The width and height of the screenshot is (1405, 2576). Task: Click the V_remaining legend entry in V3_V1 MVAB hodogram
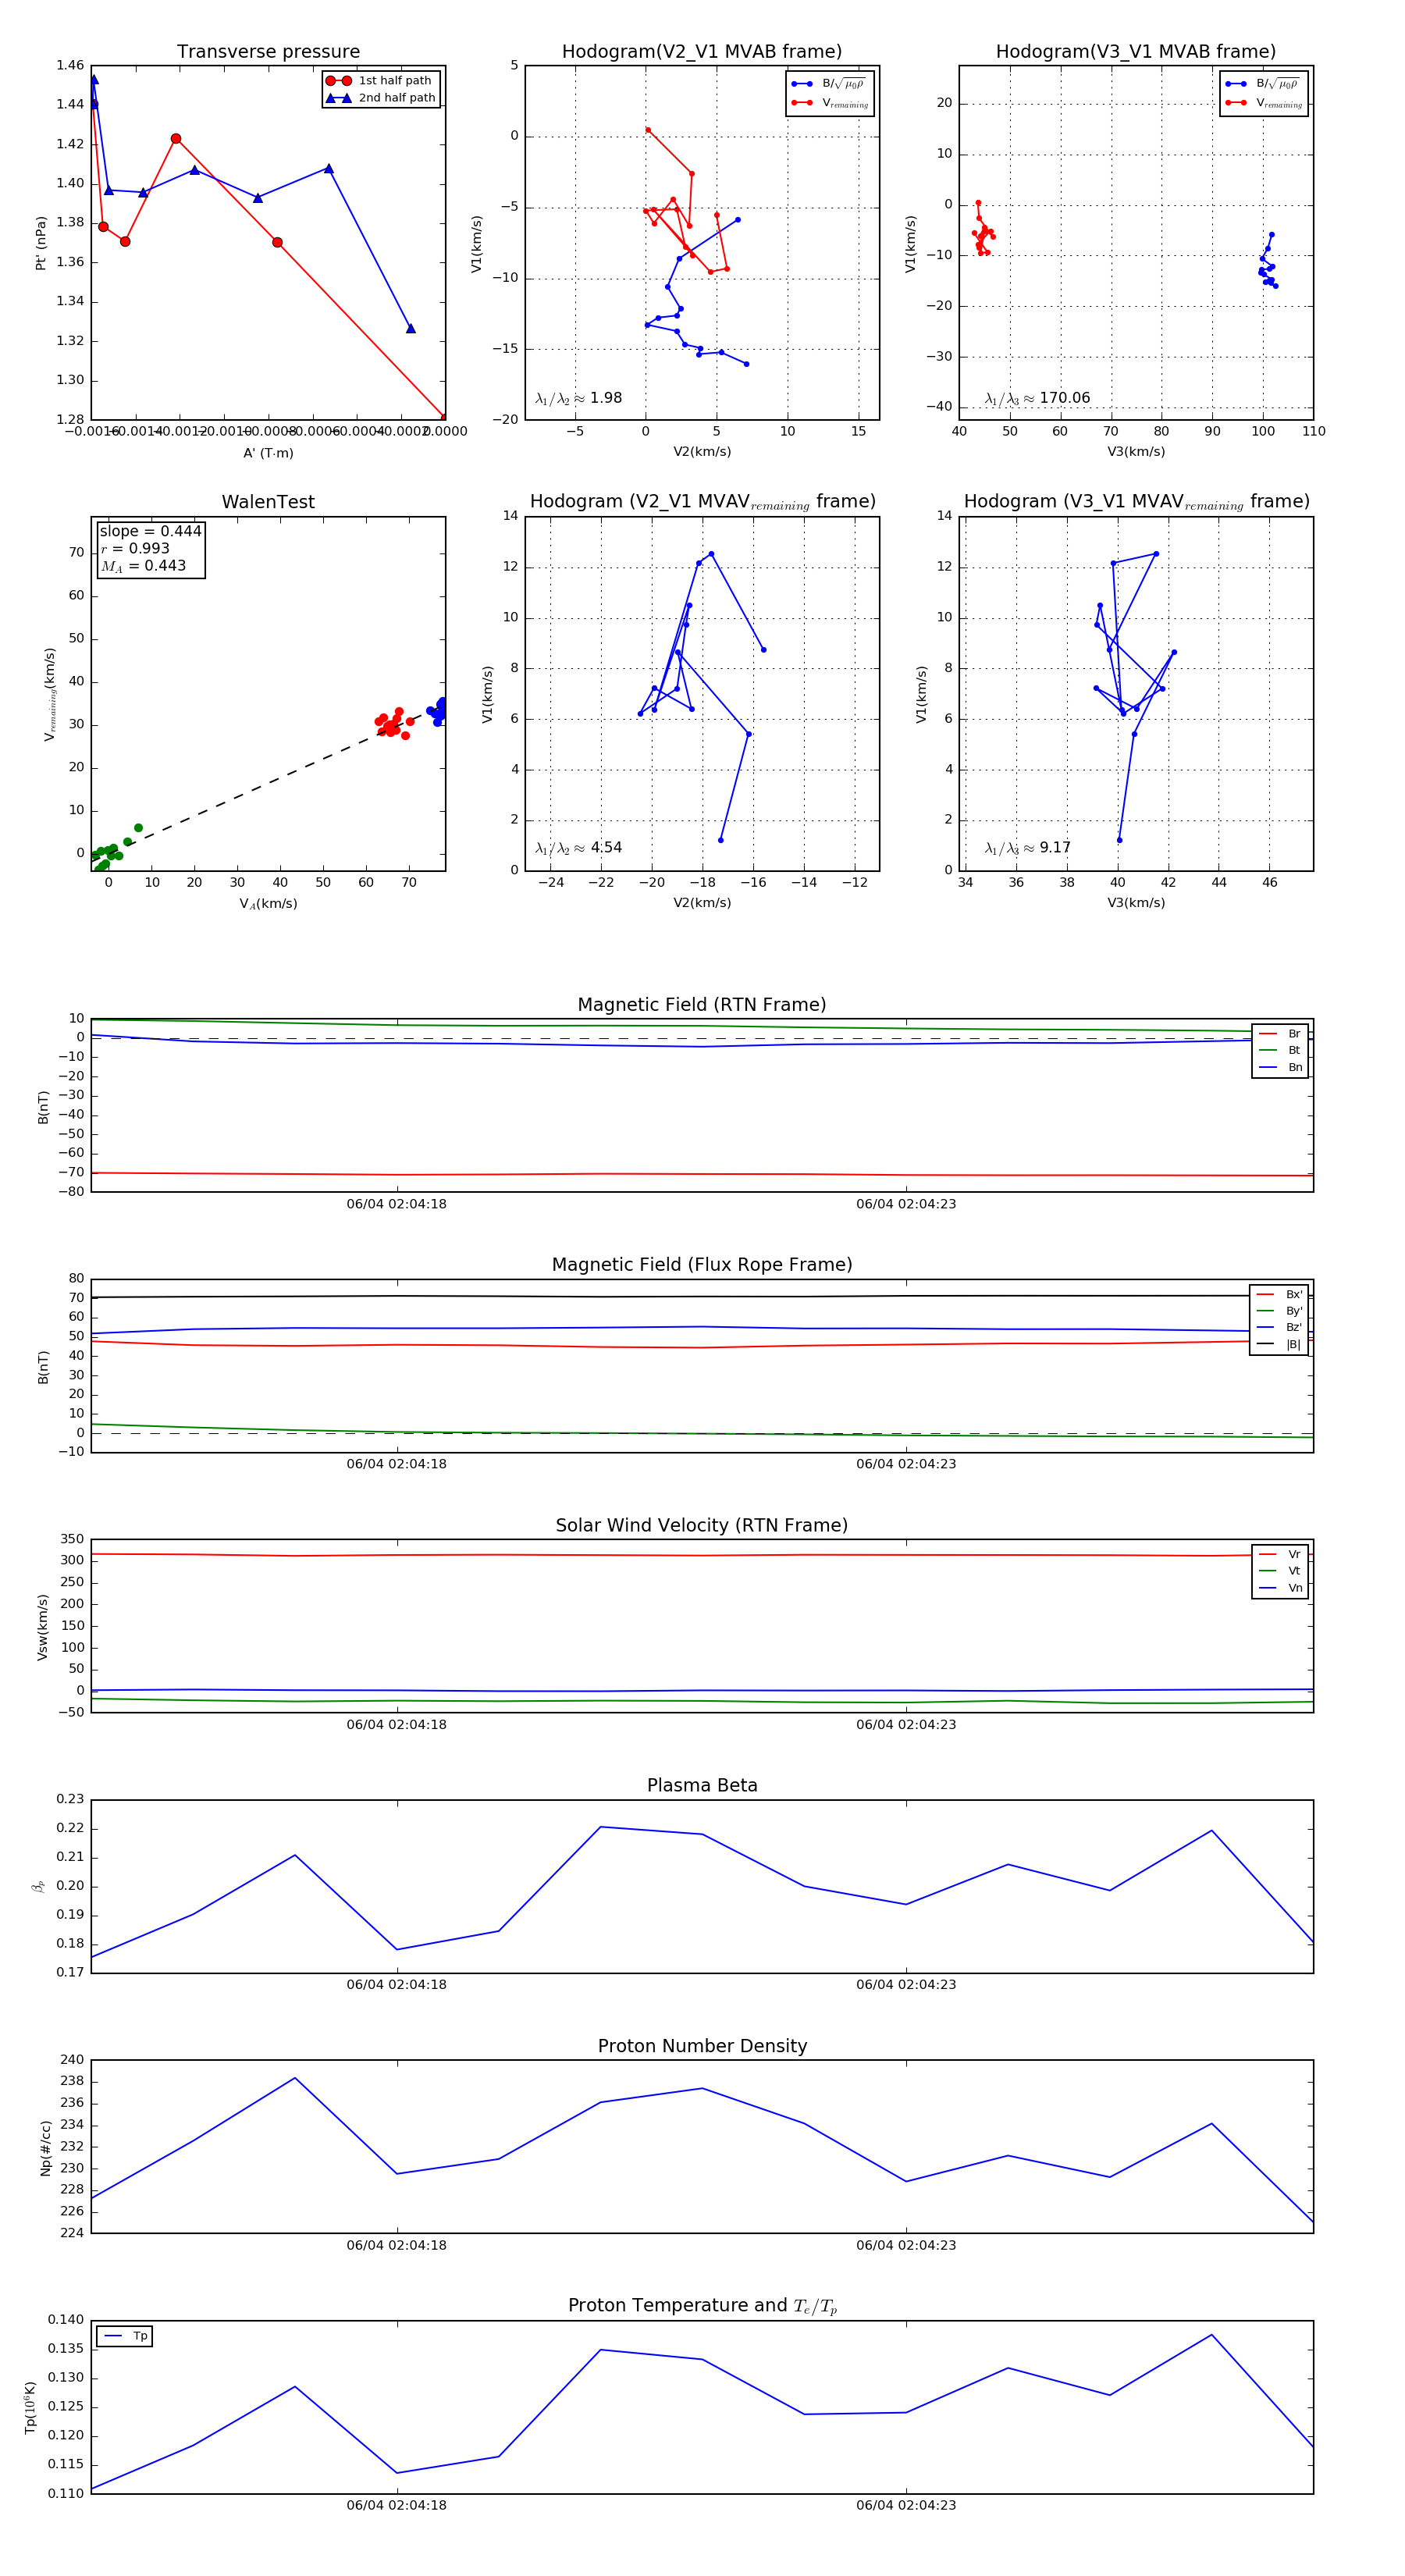pos(1264,103)
